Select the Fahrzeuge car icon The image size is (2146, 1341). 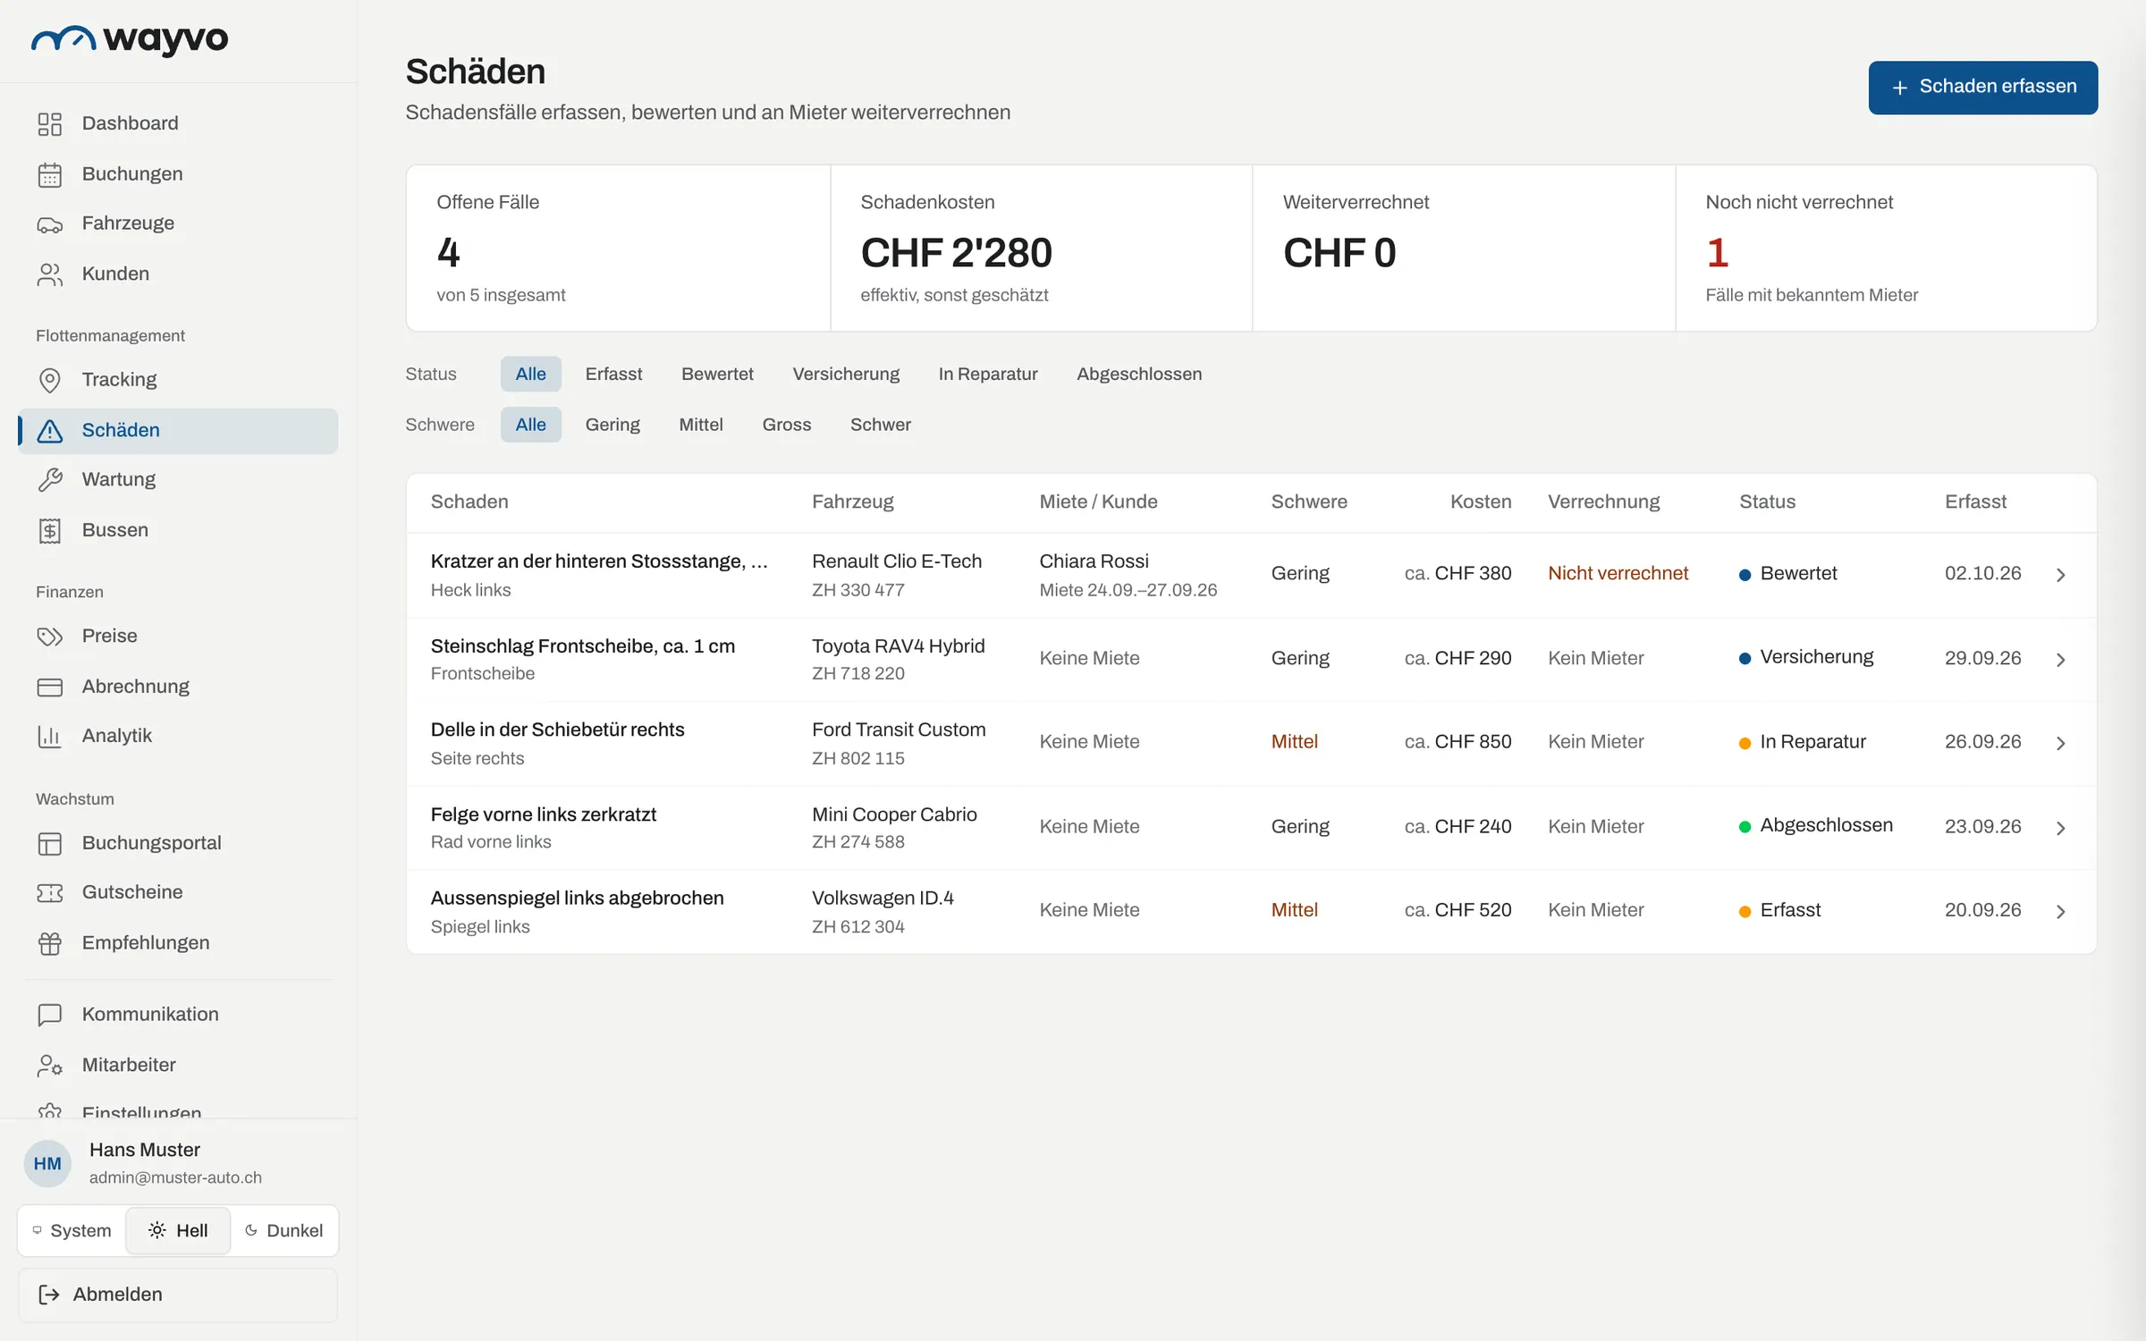(x=50, y=224)
